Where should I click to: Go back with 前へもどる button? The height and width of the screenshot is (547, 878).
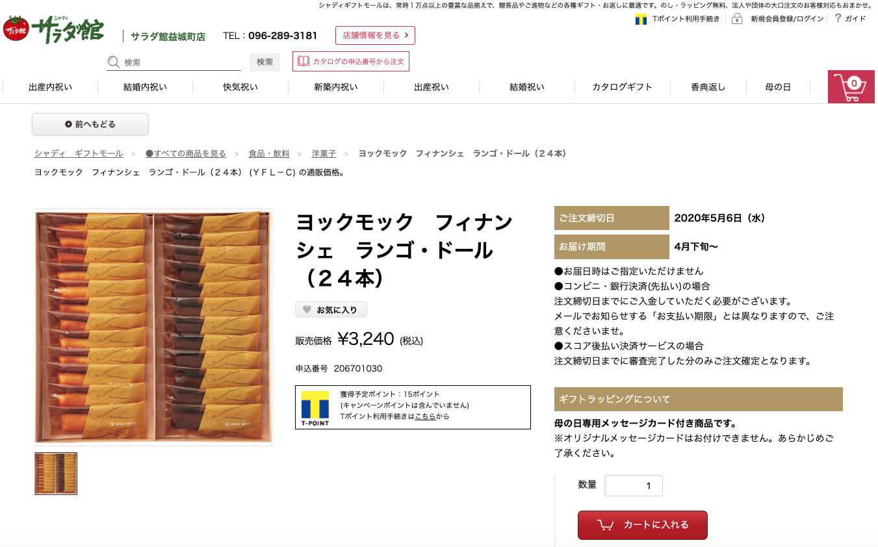(90, 124)
